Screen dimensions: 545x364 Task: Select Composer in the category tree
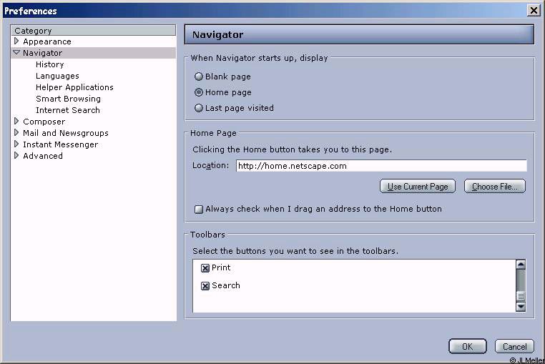click(x=44, y=122)
